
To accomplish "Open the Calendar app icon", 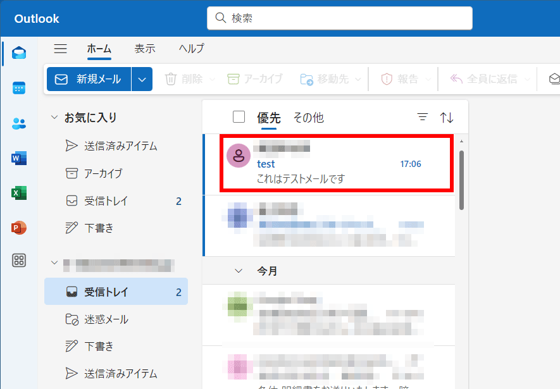I will click(19, 88).
